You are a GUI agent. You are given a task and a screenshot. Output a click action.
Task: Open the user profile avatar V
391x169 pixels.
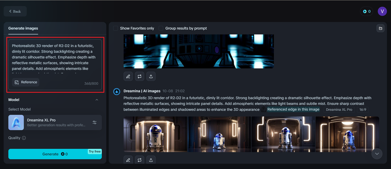382,11
